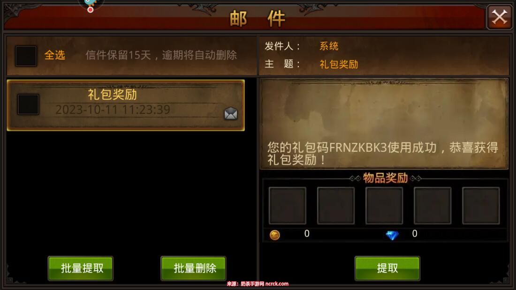Click the 批量提取 batch claim button
This screenshot has height=290, width=516.
click(81, 268)
